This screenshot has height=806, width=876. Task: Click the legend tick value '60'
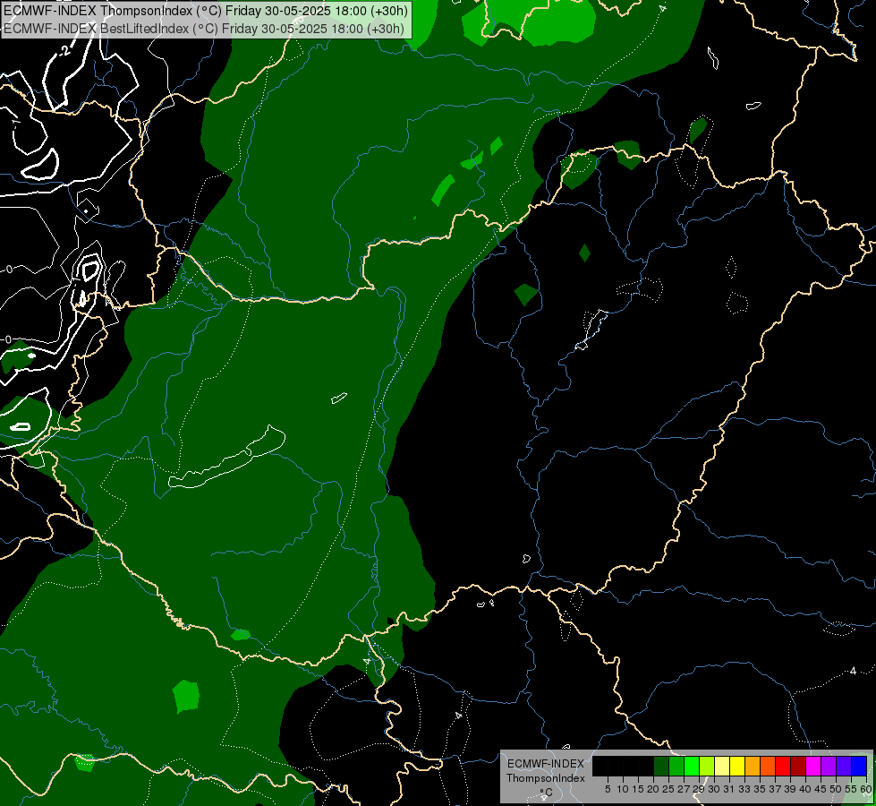(x=866, y=789)
